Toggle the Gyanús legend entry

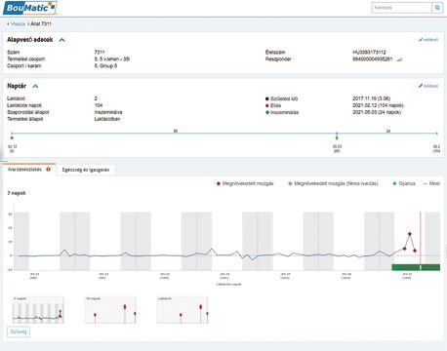tap(404, 183)
